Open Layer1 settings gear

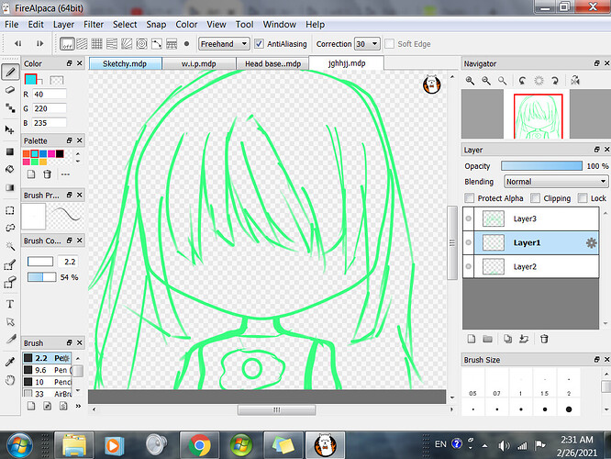coord(591,243)
